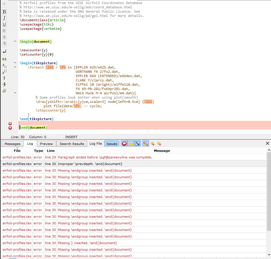
Task: Place cursor on \usepackage{verbatim} line
Action: click(40, 29)
